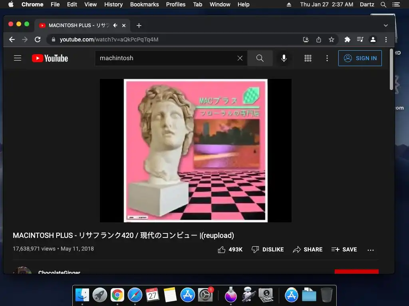Click the YouTube logo
409x306 pixels.
point(50,58)
